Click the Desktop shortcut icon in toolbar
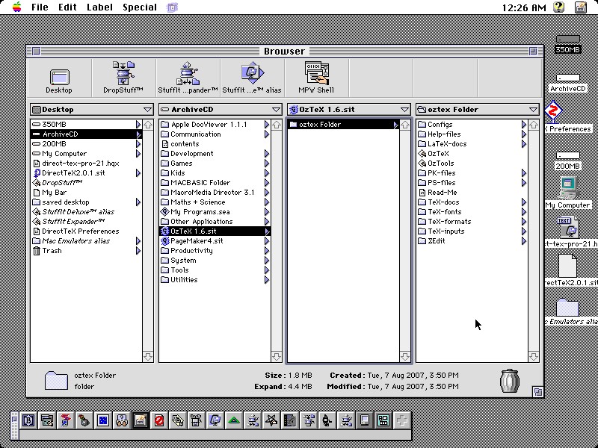This screenshot has width=598, height=448. point(59,77)
